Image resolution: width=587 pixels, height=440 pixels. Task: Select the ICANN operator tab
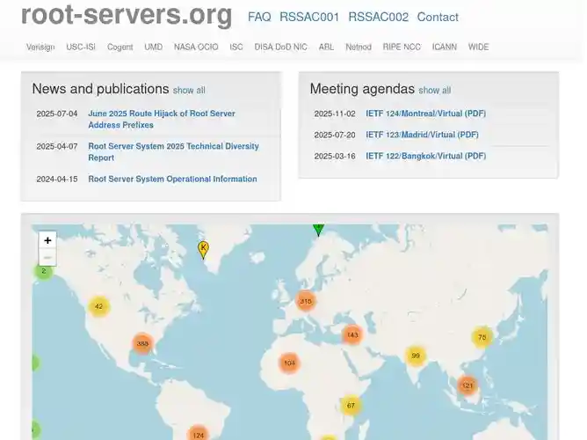pyautogui.click(x=445, y=47)
